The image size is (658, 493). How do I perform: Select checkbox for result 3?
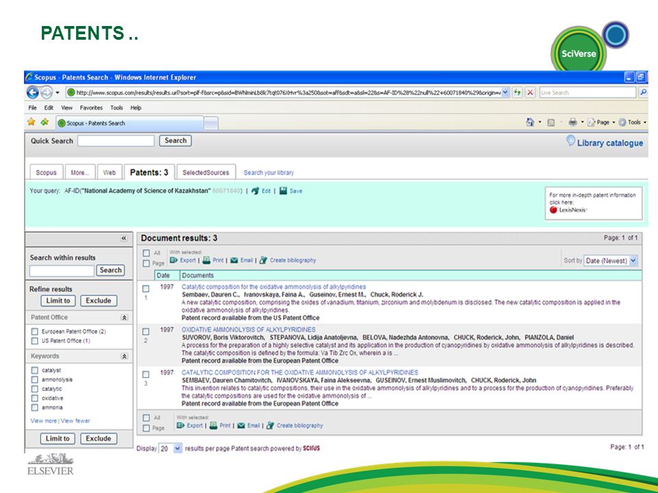click(x=145, y=375)
